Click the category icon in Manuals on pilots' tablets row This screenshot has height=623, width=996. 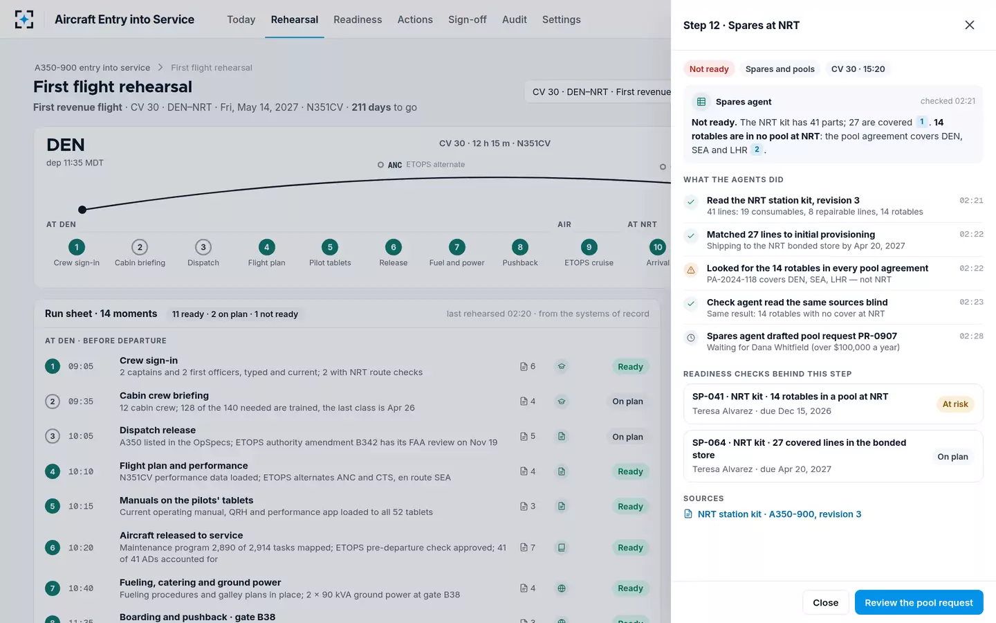click(562, 506)
